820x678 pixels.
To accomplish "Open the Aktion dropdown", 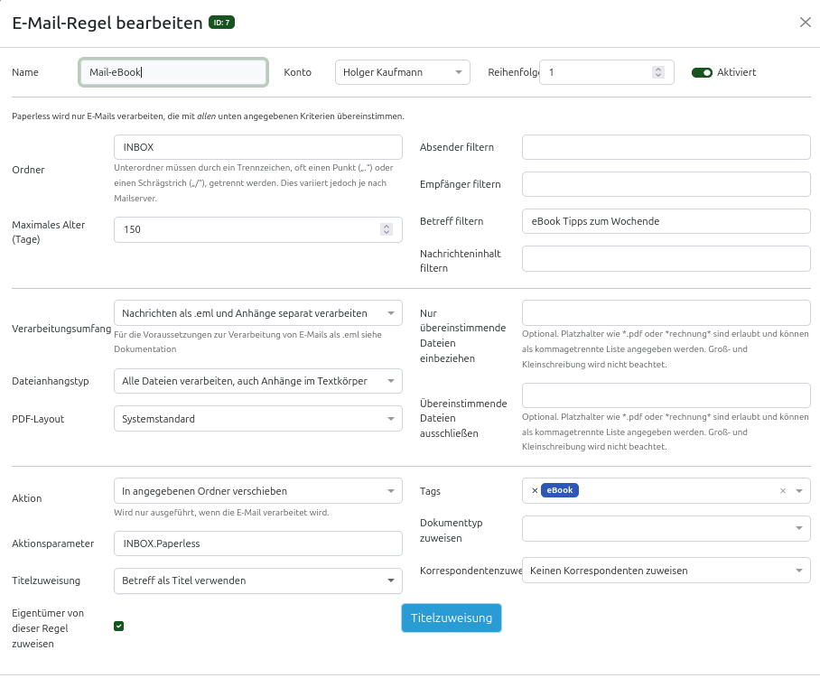I will coord(258,491).
